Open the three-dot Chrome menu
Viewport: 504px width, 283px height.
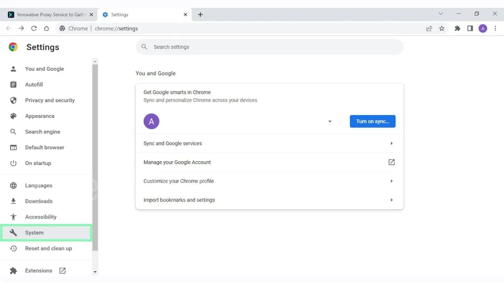(x=495, y=28)
